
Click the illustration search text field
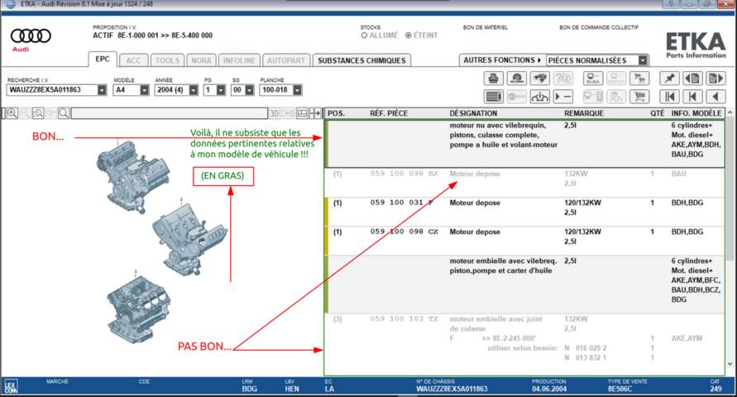tap(170, 113)
